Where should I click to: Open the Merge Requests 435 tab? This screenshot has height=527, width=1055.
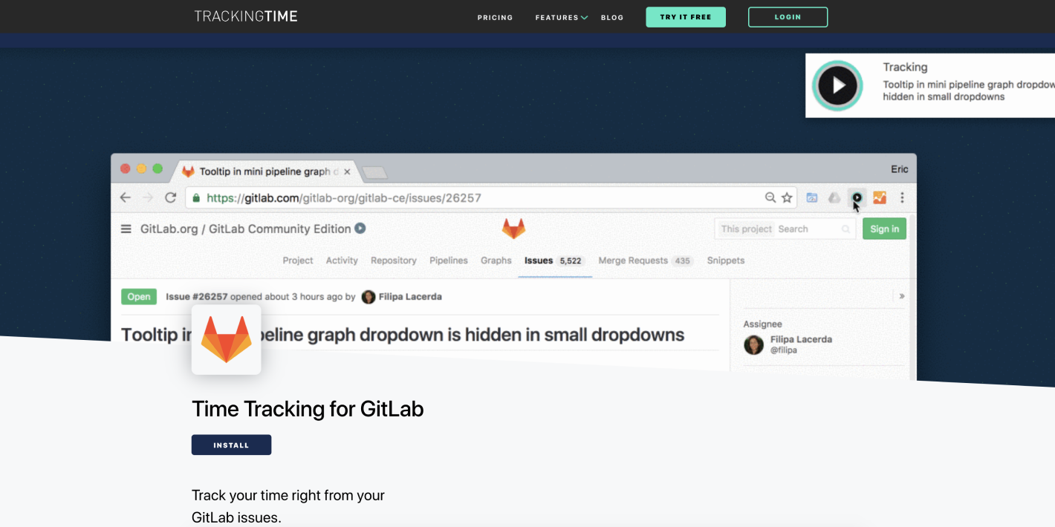pos(645,261)
